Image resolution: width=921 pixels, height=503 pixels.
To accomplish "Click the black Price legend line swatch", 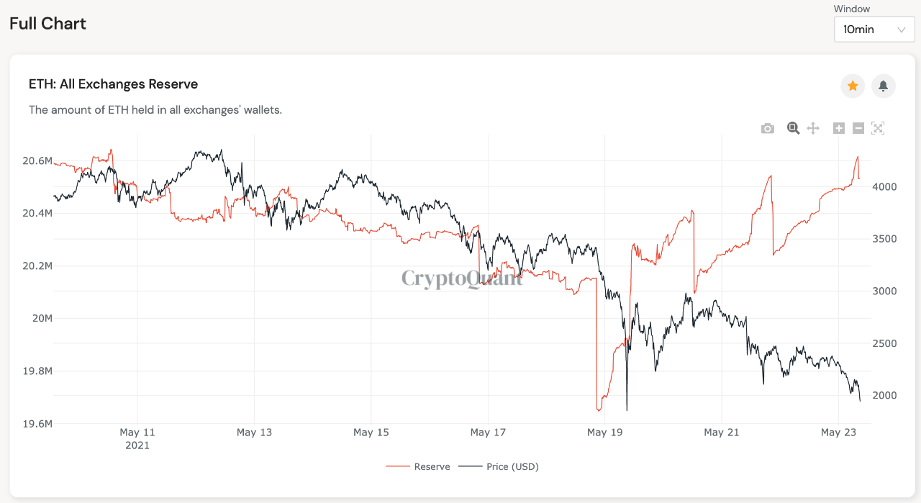I will (x=470, y=466).
